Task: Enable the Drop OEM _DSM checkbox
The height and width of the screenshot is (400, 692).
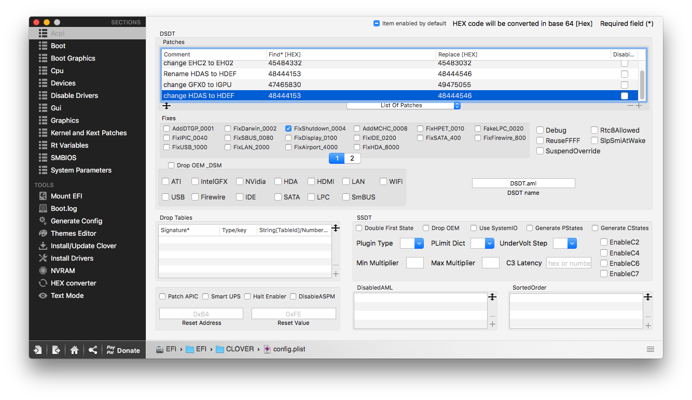Action: 172,165
